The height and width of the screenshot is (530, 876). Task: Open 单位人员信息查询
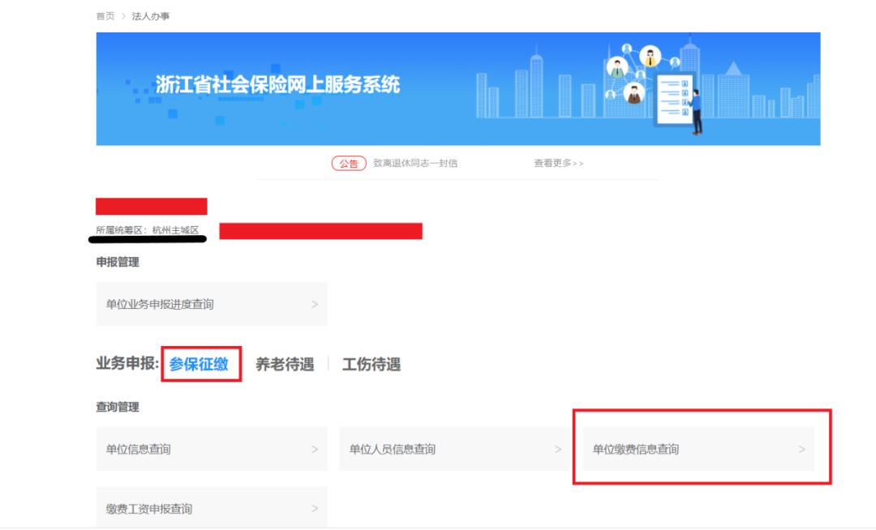393,448
